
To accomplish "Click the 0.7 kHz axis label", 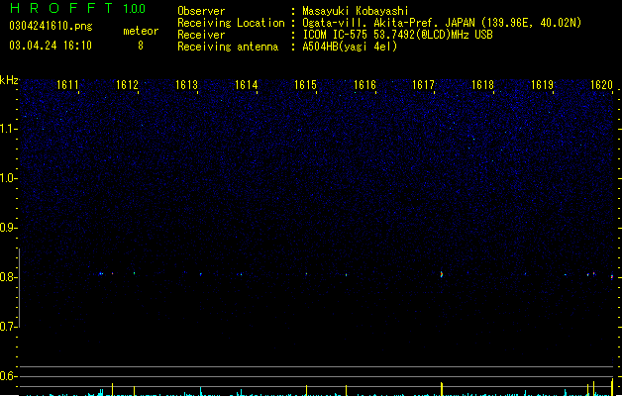I will [x=8, y=327].
